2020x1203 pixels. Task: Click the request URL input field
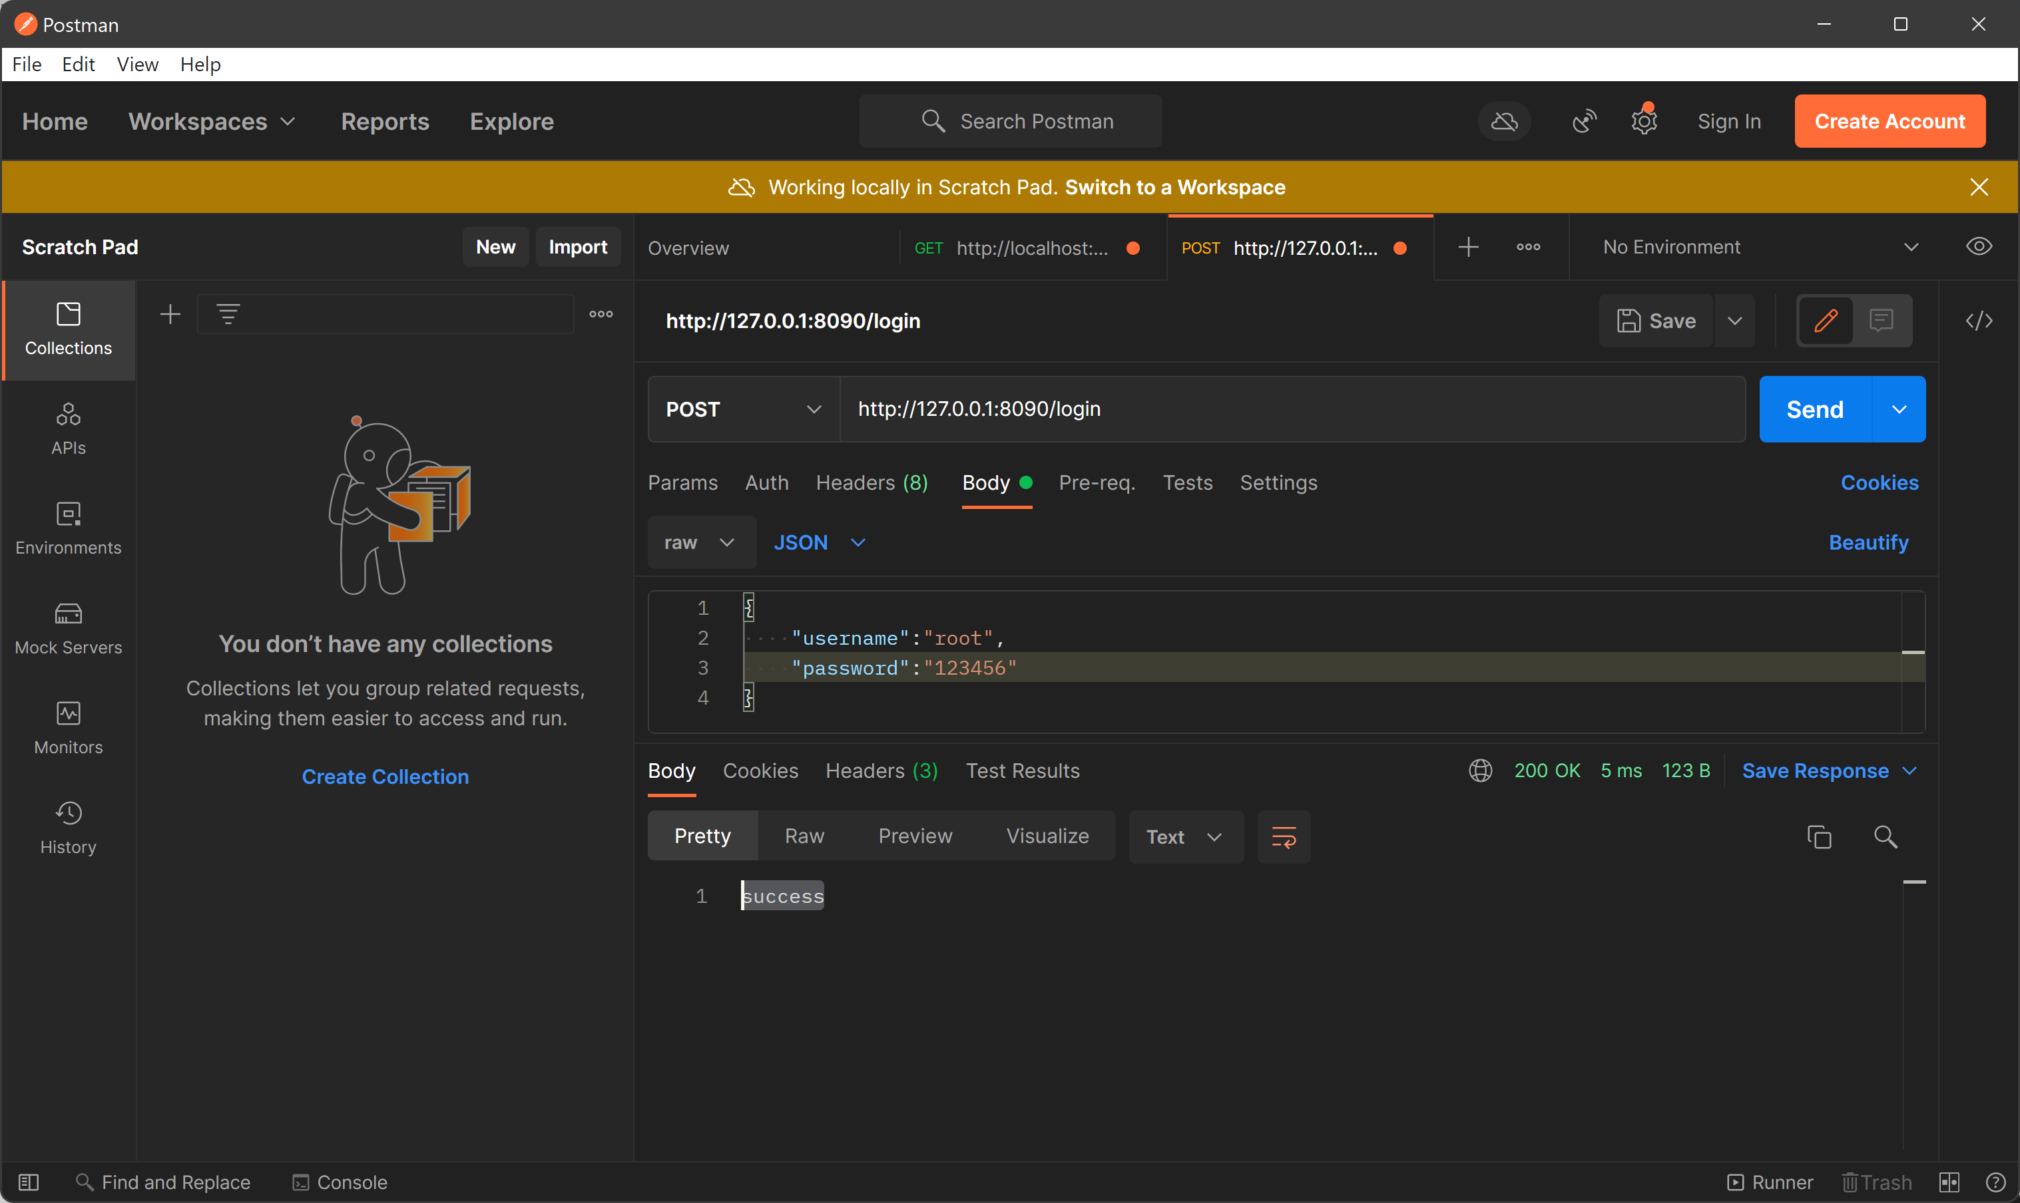coord(1292,409)
